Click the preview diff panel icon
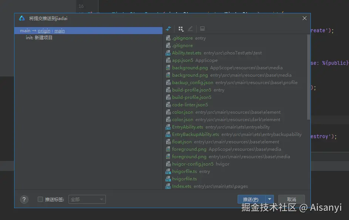 (x=202, y=29)
